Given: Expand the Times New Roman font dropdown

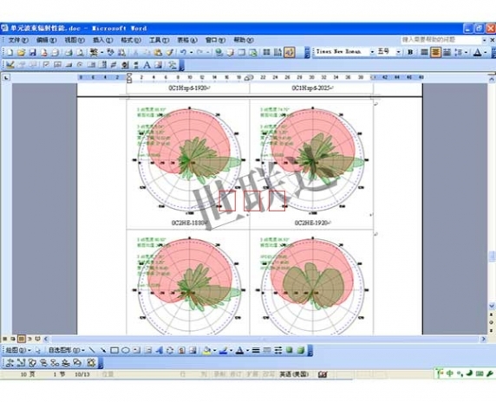Looking at the screenshot, I should [x=372, y=52].
